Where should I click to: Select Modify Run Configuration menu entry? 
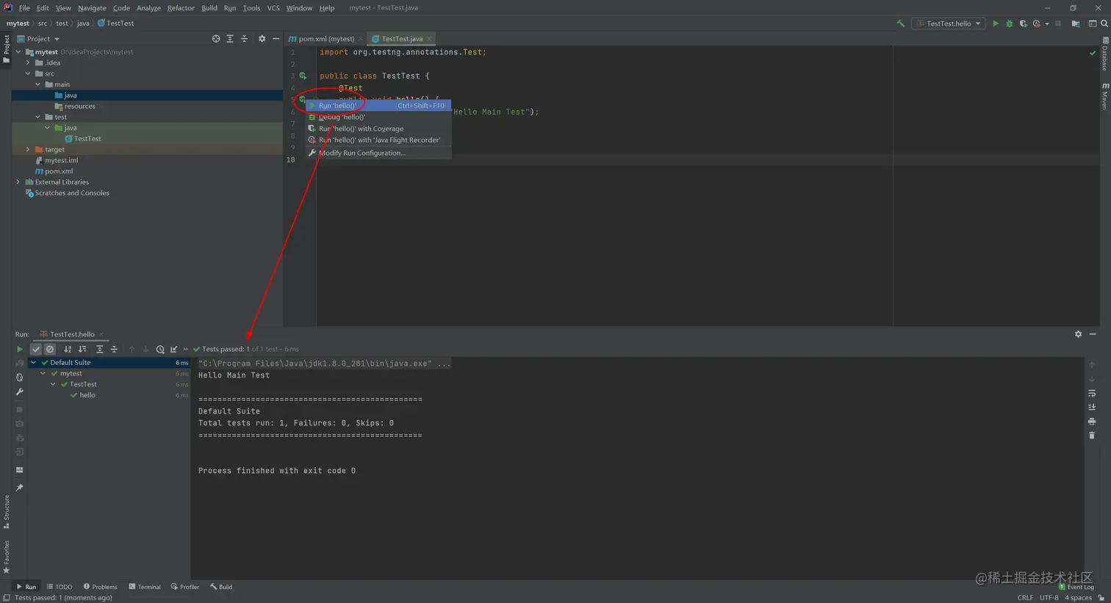click(378, 153)
